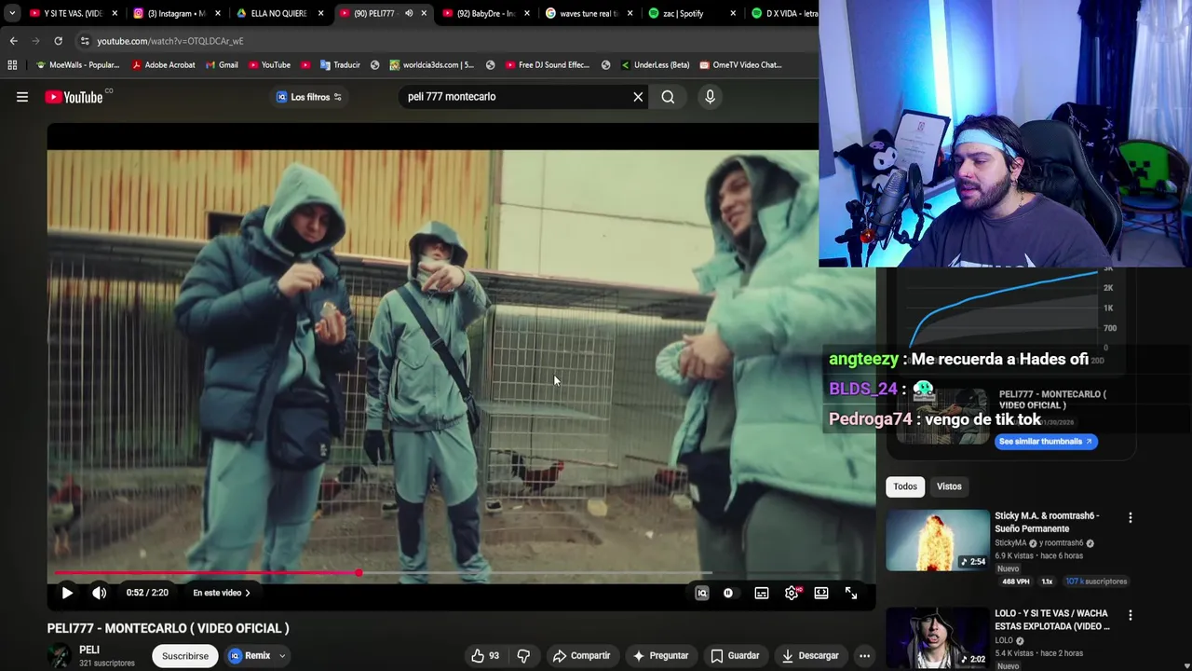Download the video with Descargar
The image size is (1192, 671).
click(x=810, y=656)
